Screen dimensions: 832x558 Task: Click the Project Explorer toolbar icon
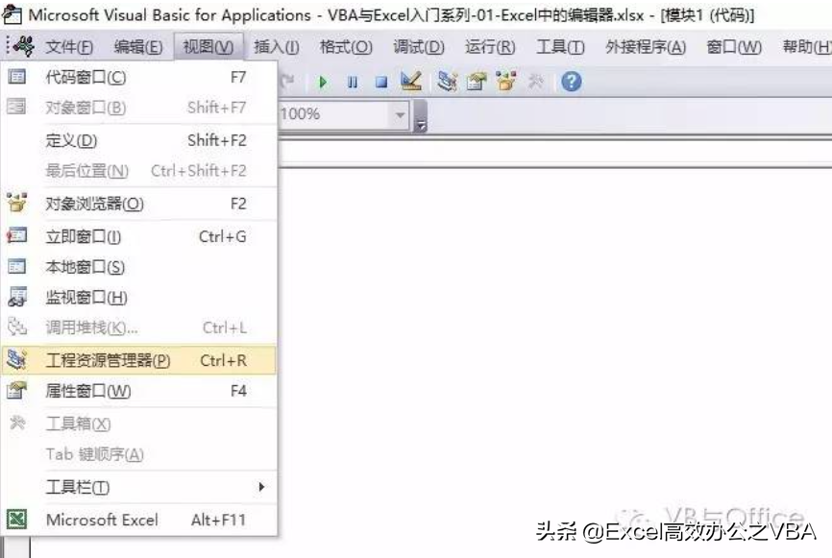(x=448, y=81)
